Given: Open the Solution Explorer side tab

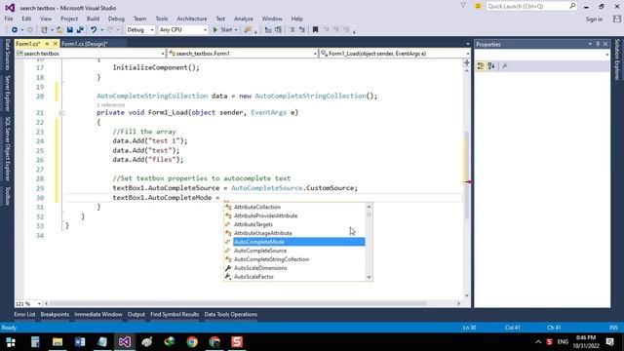Looking at the screenshot, I should click(x=617, y=59).
